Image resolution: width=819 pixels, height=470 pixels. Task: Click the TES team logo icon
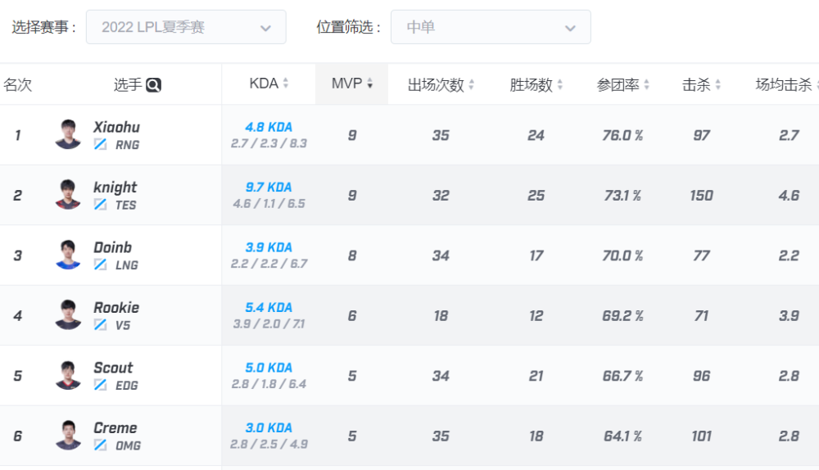tap(101, 205)
